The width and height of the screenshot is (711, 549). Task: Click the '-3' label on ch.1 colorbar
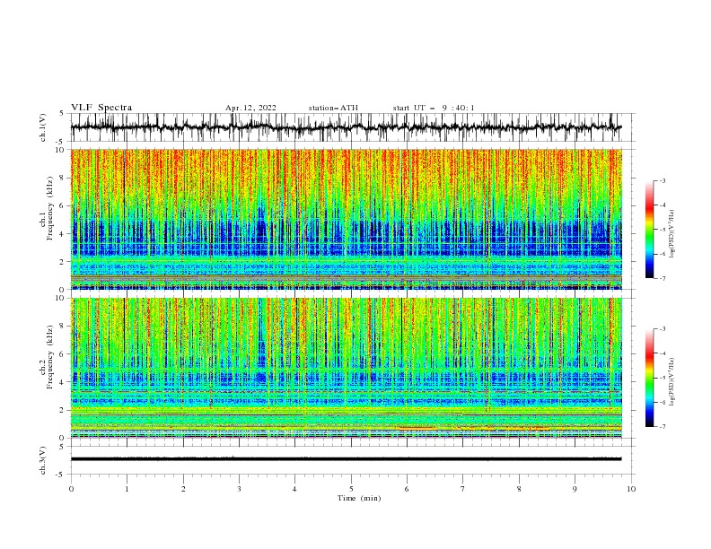tap(662, 180)
